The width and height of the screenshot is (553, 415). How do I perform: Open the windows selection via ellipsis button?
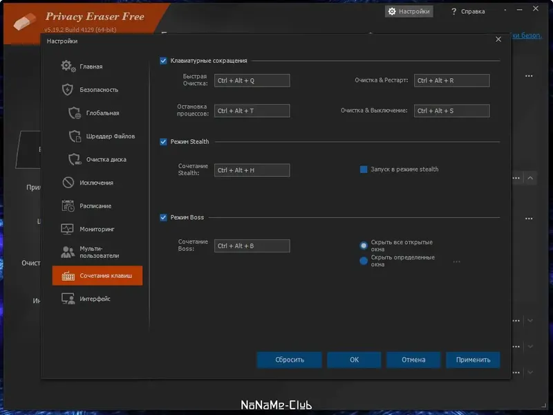tap(456, 261)
